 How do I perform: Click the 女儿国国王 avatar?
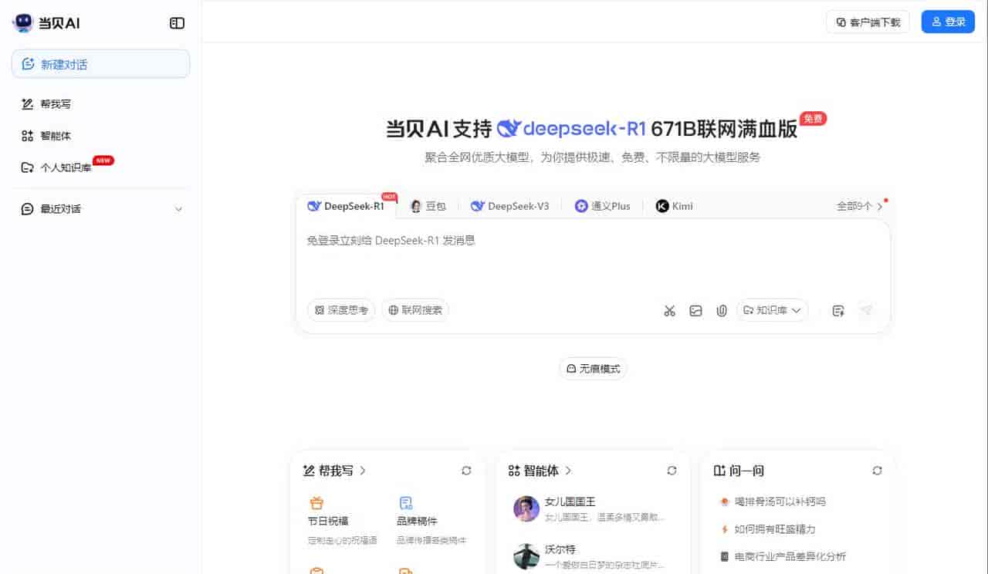(526, 509)
